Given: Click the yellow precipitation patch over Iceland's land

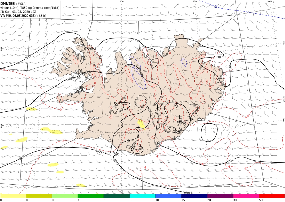Looking at the screenshot, I should 141,125.
